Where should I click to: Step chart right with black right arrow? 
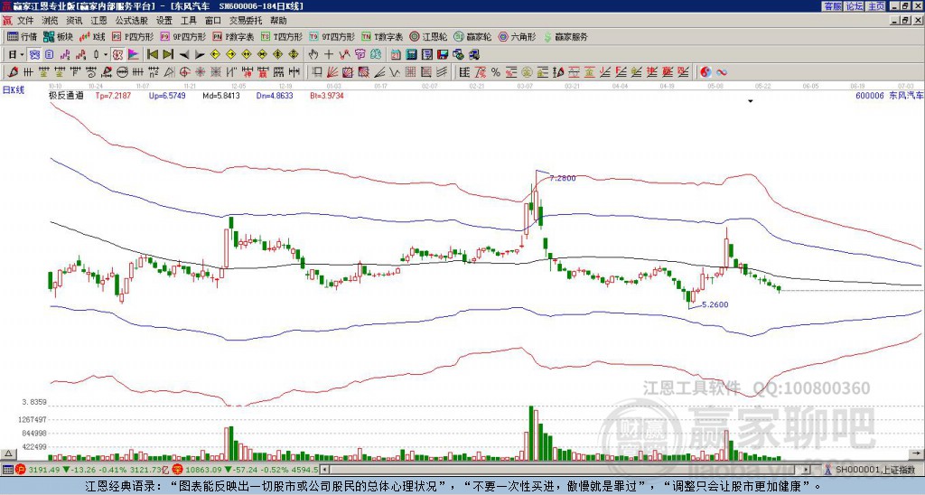[x=200, y=55]
